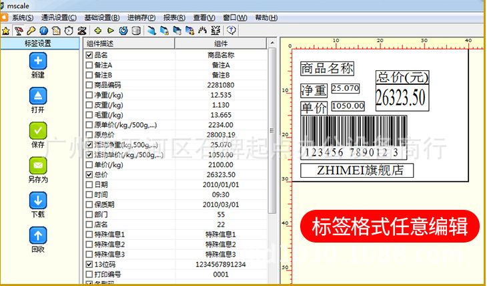
Task: Click the blue circular refresh icon
Action: pyautogui.click(x=123, y=31)
